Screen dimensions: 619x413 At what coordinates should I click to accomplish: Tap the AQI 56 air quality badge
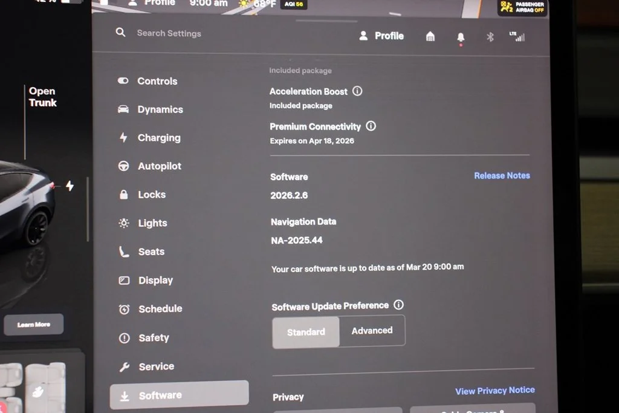point(294,4)
